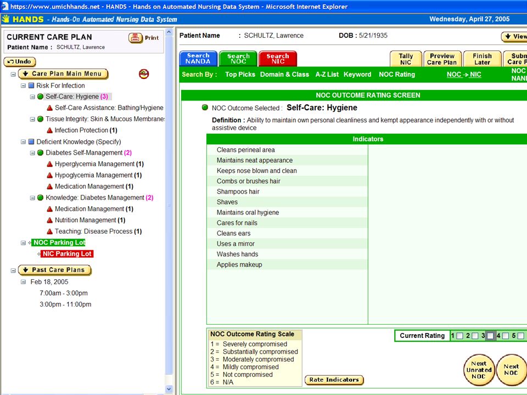Image resolution: width=527 pixels, height=395 pixels.
Task: Click the green circle beside Tissue Integrity
Action: click(x=40, y=119)
